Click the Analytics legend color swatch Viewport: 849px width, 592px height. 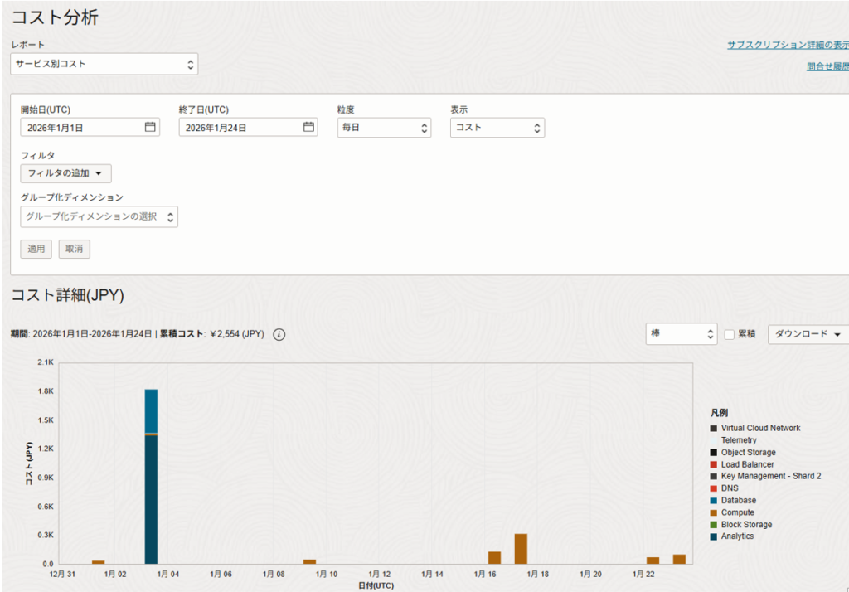coord(714,536)
